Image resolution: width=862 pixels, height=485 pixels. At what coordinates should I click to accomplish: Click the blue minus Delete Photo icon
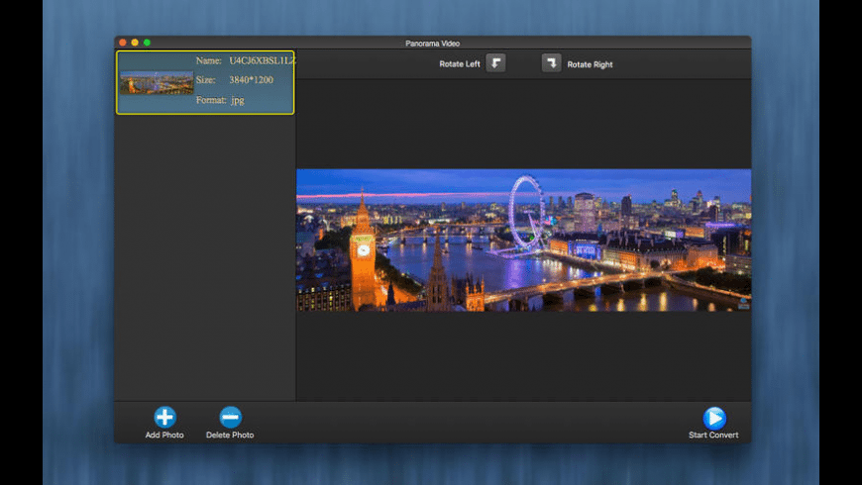click(x=230, y=417)
